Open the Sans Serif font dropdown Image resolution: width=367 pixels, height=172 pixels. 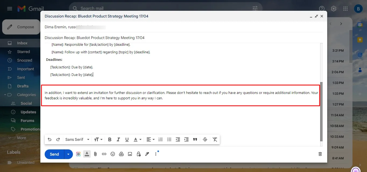pyautogui.click(x=77, y=139)
